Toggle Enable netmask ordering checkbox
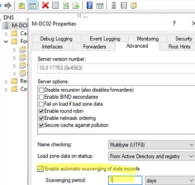This screenshot has height=185, width=195. (x=42, y=118)
